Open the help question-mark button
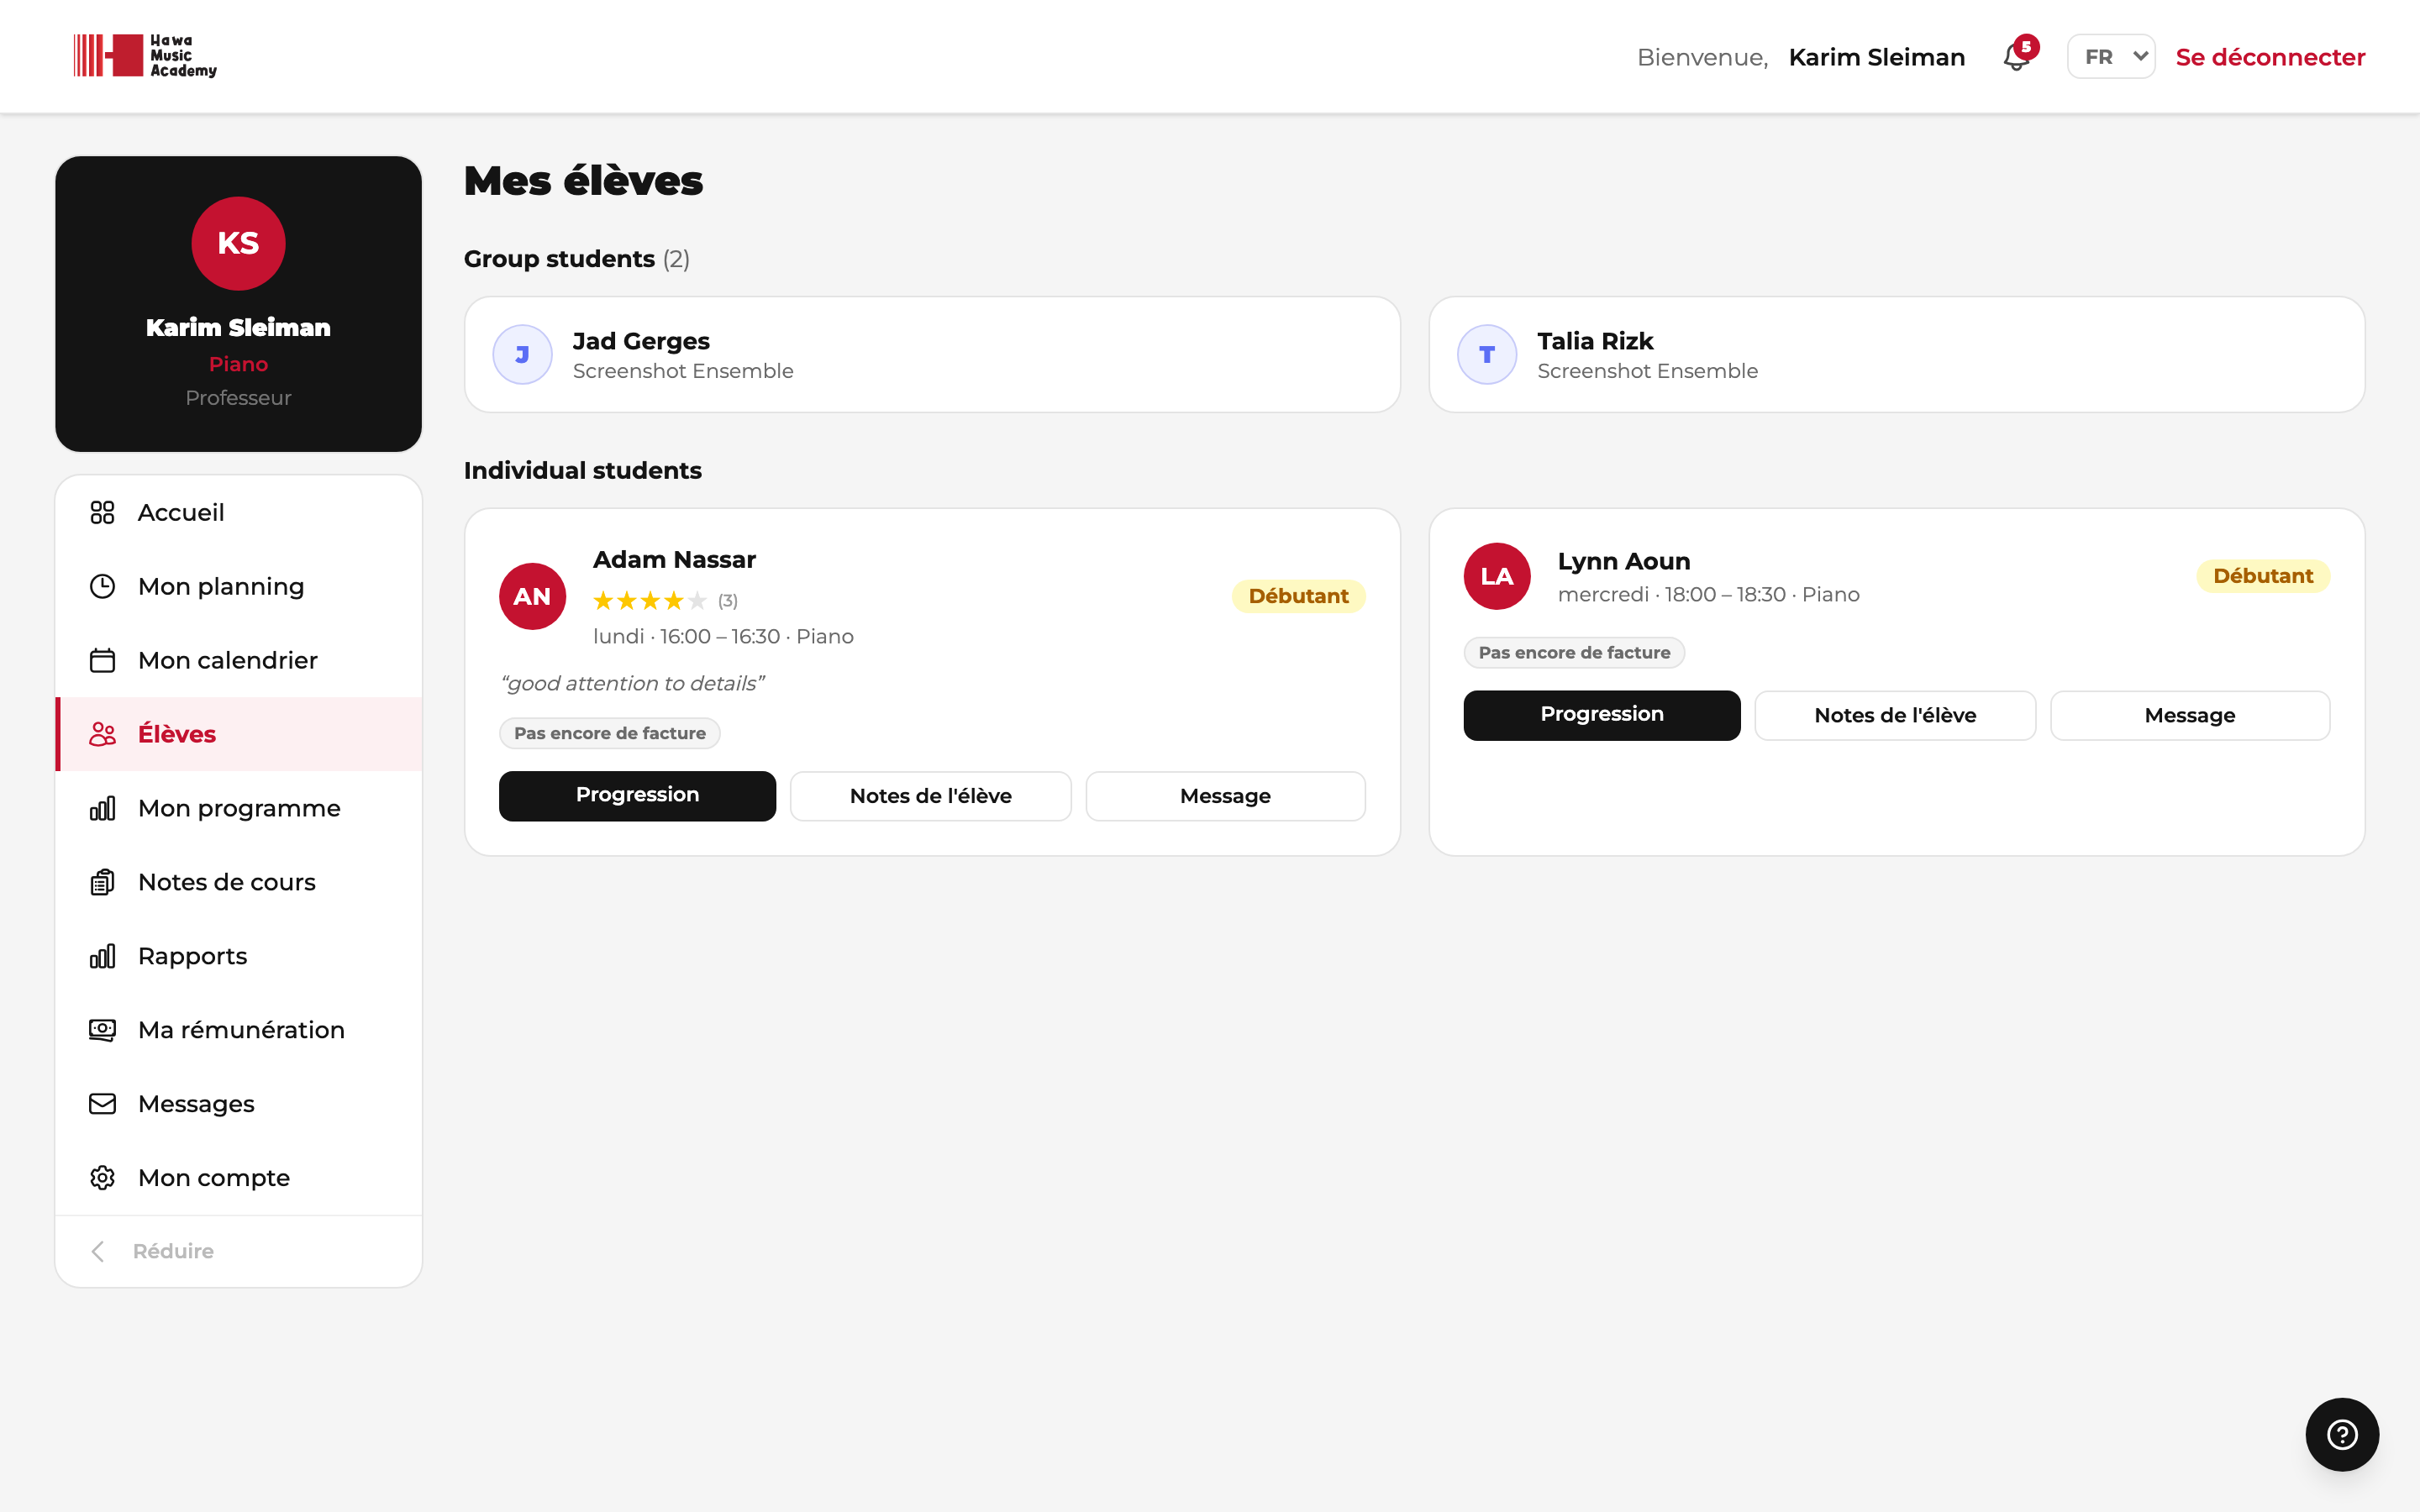Image resolution: width=2420 pixels, height=1512 pixels. coord(2342,1434)
